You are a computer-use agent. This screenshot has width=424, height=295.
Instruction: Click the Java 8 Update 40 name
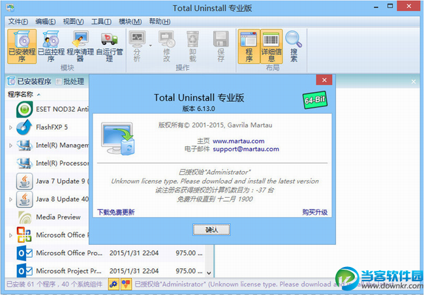pyautogui.click(x=62, y=199)
